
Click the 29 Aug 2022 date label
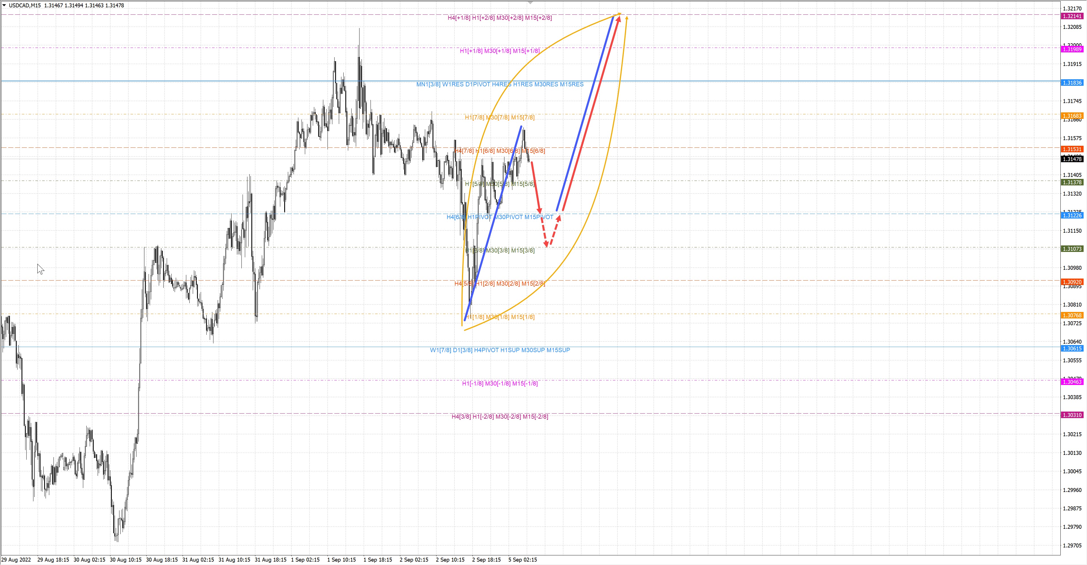[16, 560]
